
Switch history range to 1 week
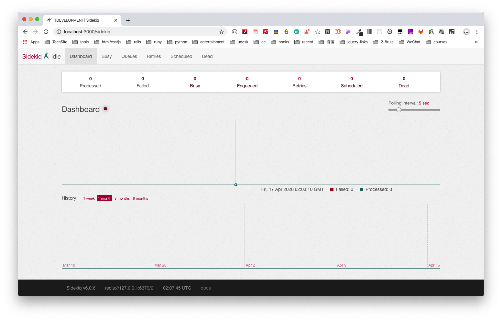89,198
